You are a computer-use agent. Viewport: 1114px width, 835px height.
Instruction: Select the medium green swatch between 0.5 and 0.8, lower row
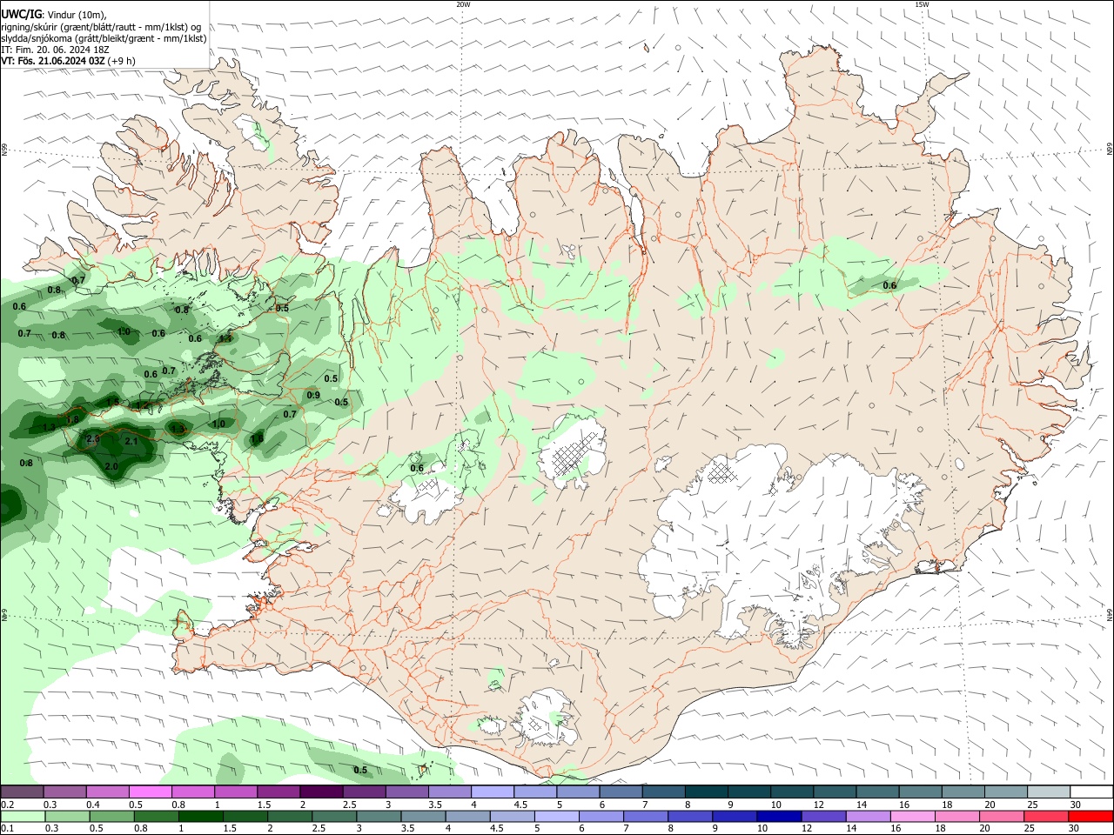(x=111, y=816)
